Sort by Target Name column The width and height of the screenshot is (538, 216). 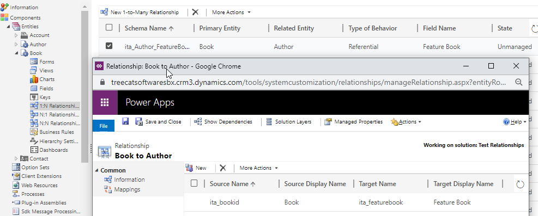[x=377, y=184]
